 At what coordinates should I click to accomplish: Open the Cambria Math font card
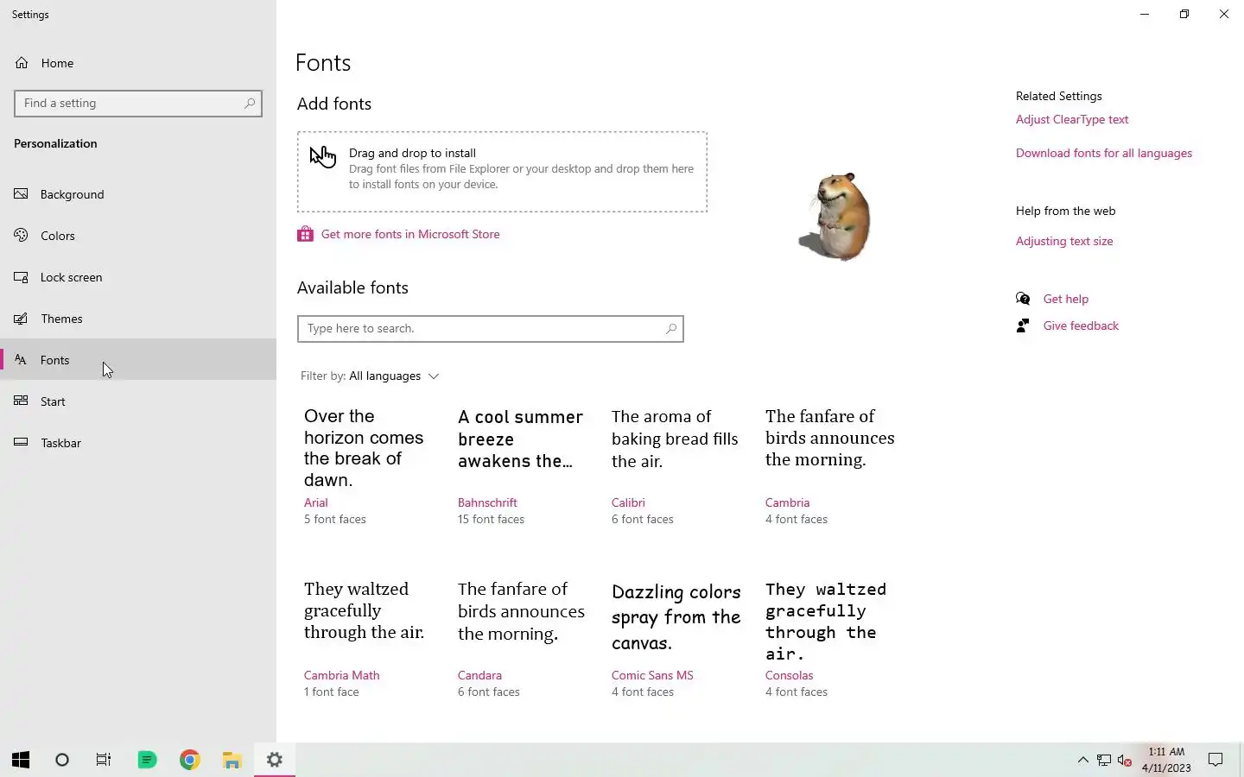click(367, 639)
